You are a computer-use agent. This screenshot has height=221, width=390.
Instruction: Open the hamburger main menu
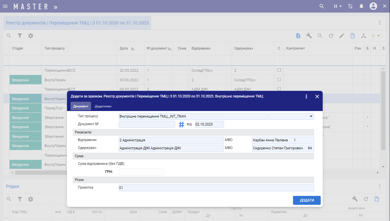5,6
